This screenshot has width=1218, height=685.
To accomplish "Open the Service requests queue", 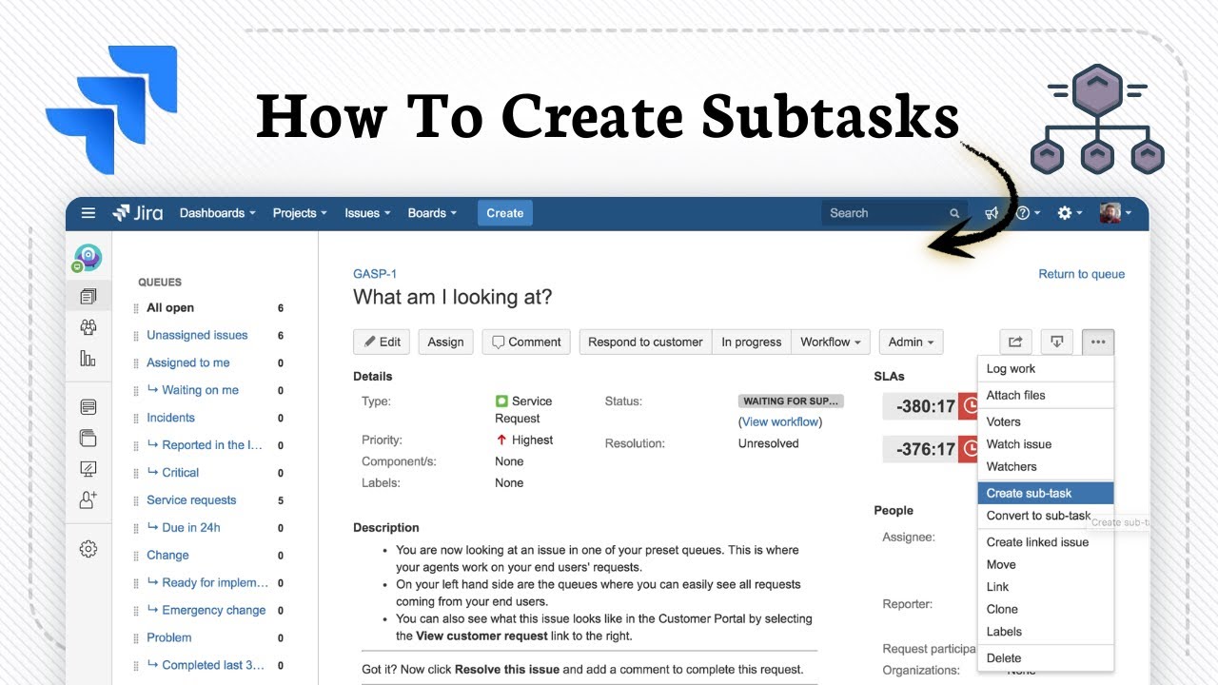I will (x=191, y=499).
